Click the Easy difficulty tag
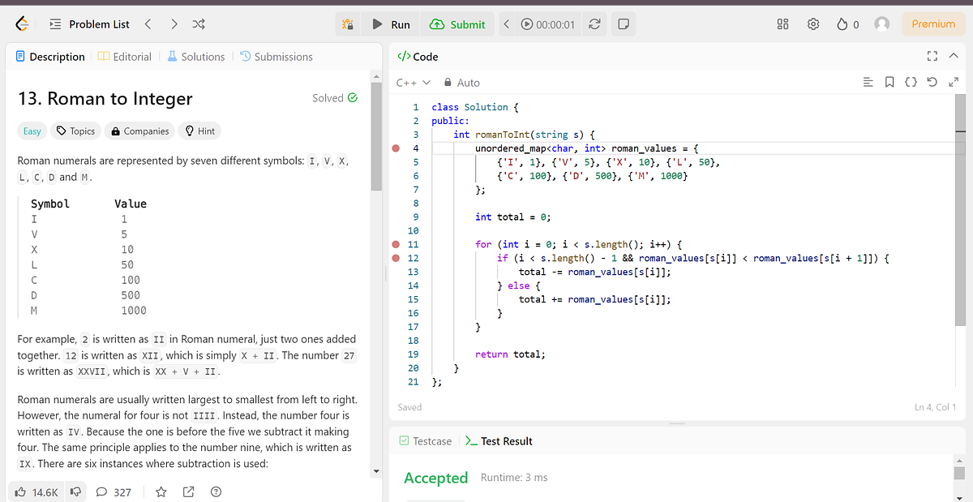The height and width of the screenshot is (502, 973). click(x=32, y=131)
